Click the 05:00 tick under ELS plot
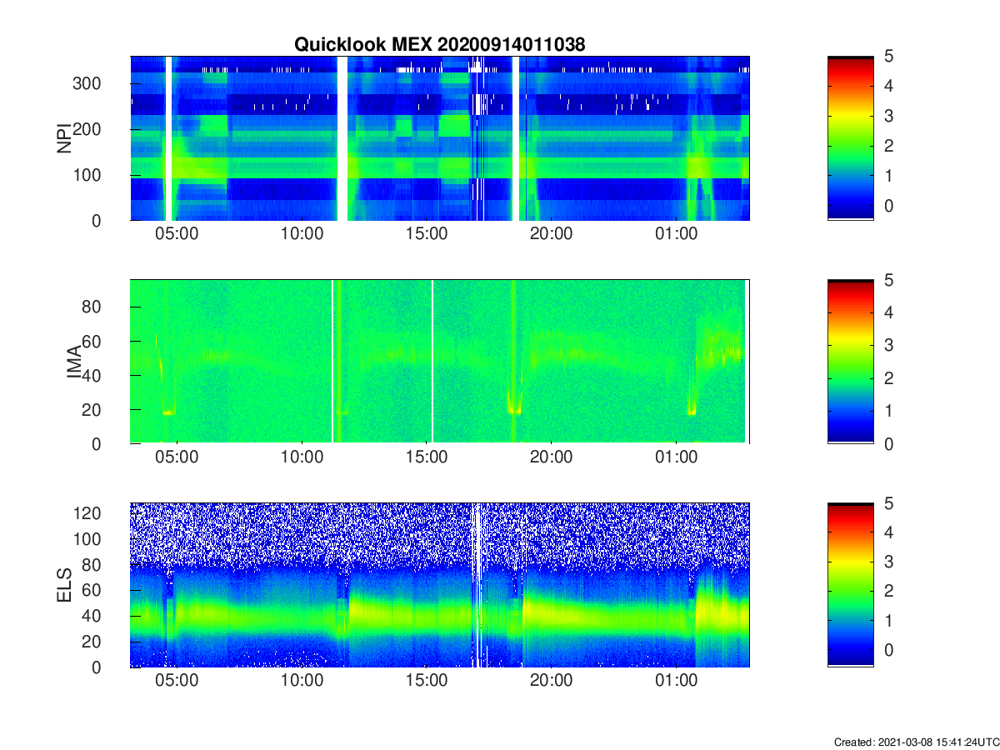The width and height of the screenshot is (1000, 750). pos(177,682)
